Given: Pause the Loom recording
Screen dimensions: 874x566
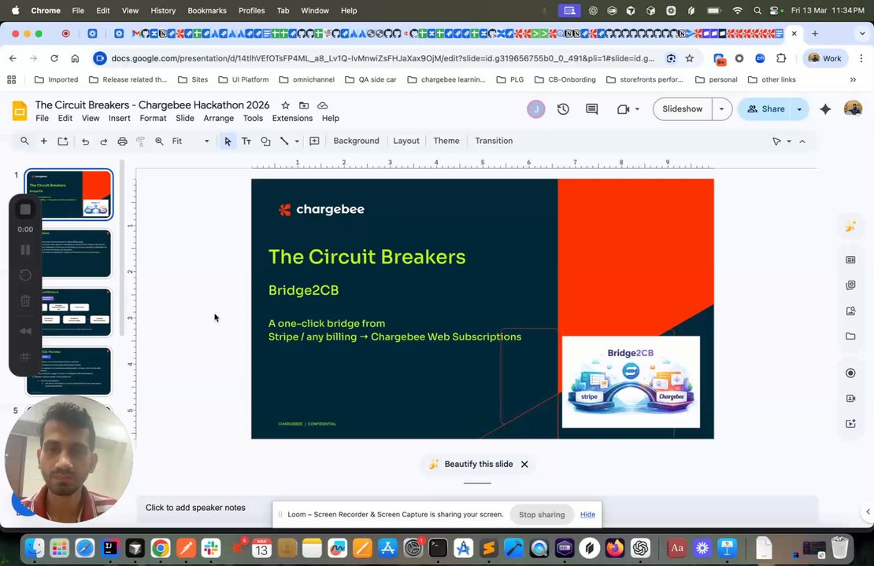Looking at the screenshot, I should 25,250.
